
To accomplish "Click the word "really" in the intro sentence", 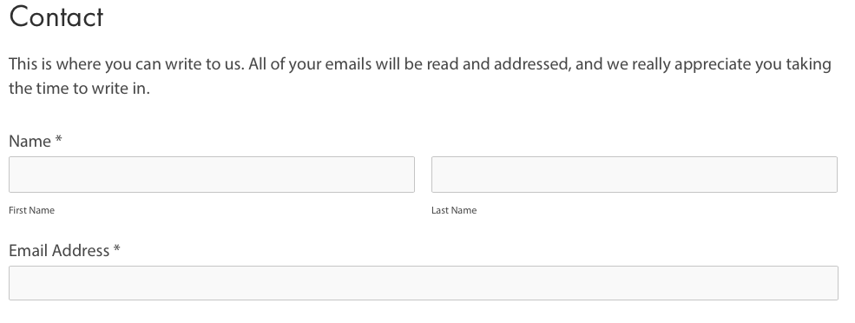I will point(652,65).
